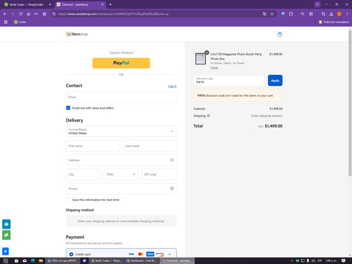
Task: Click the undo arrow icon in toolbar
Action: pyautogui.click(x=36, y=14)
